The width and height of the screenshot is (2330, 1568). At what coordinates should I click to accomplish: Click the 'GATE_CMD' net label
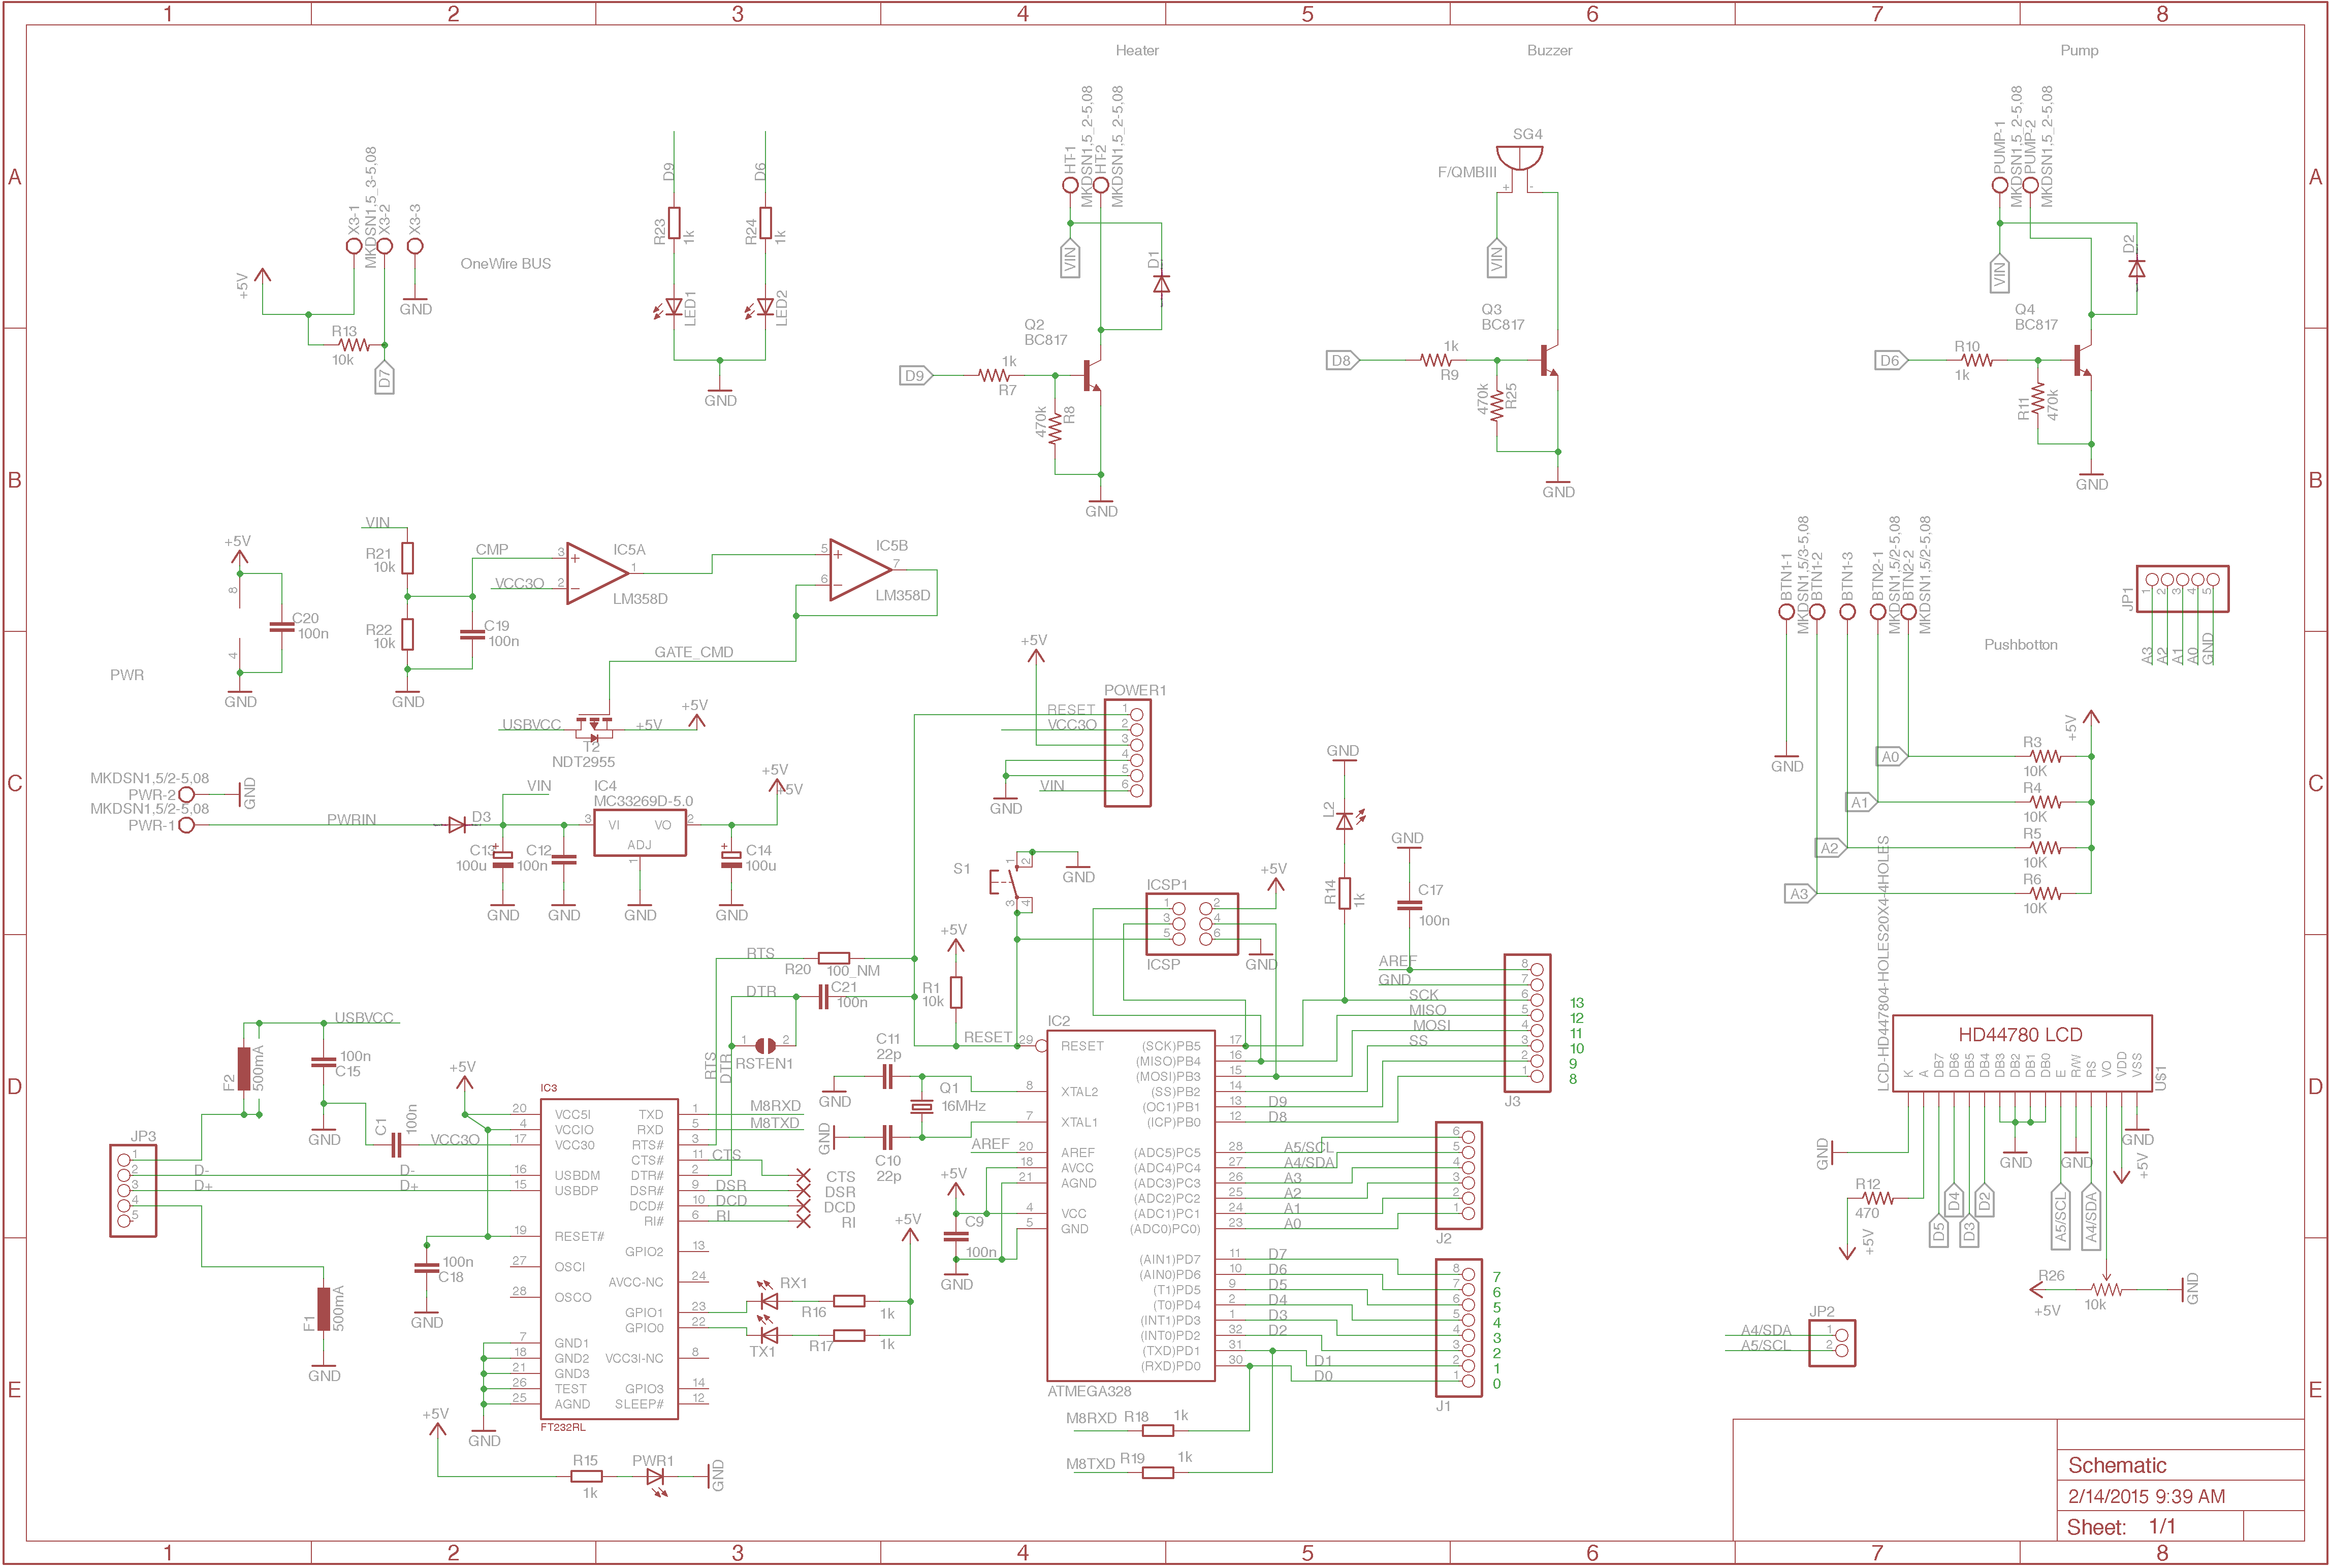click(694, 652)
